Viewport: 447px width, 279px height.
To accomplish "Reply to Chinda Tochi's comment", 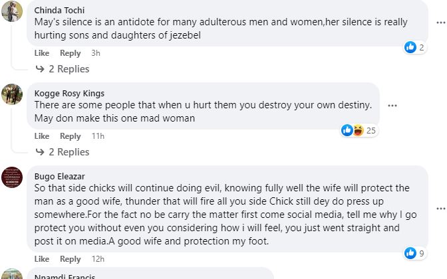I will point(70,53).
